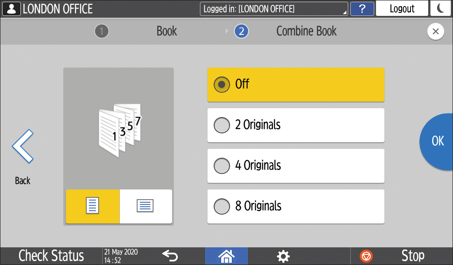Choose 2 Originals radio option
The height and width of the screenshot is (265, 453).
222,125
